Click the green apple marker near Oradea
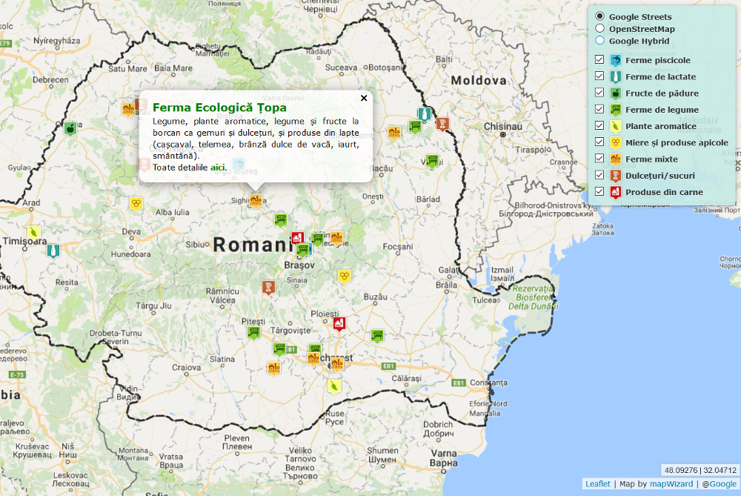The image size is (741, 496). coord(70,128)
